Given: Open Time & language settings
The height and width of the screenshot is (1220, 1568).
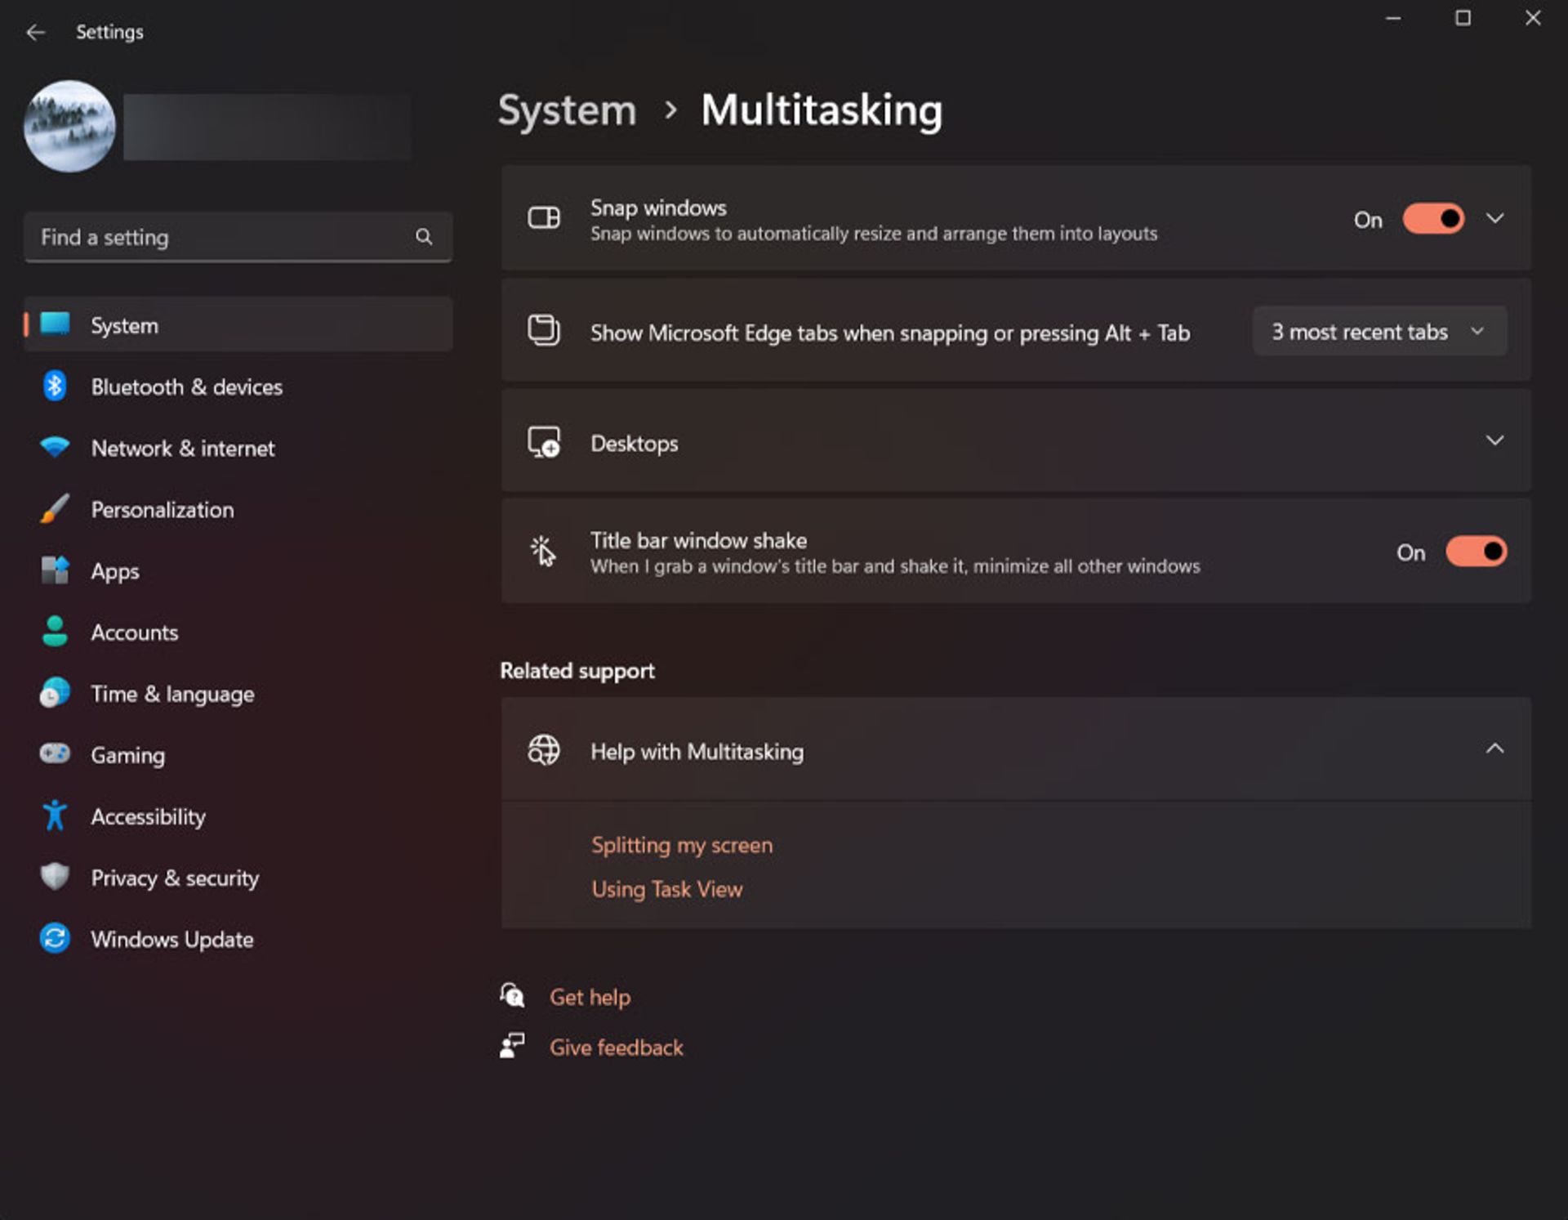Looking at the screenshot, I should click(x=172, y=694).
